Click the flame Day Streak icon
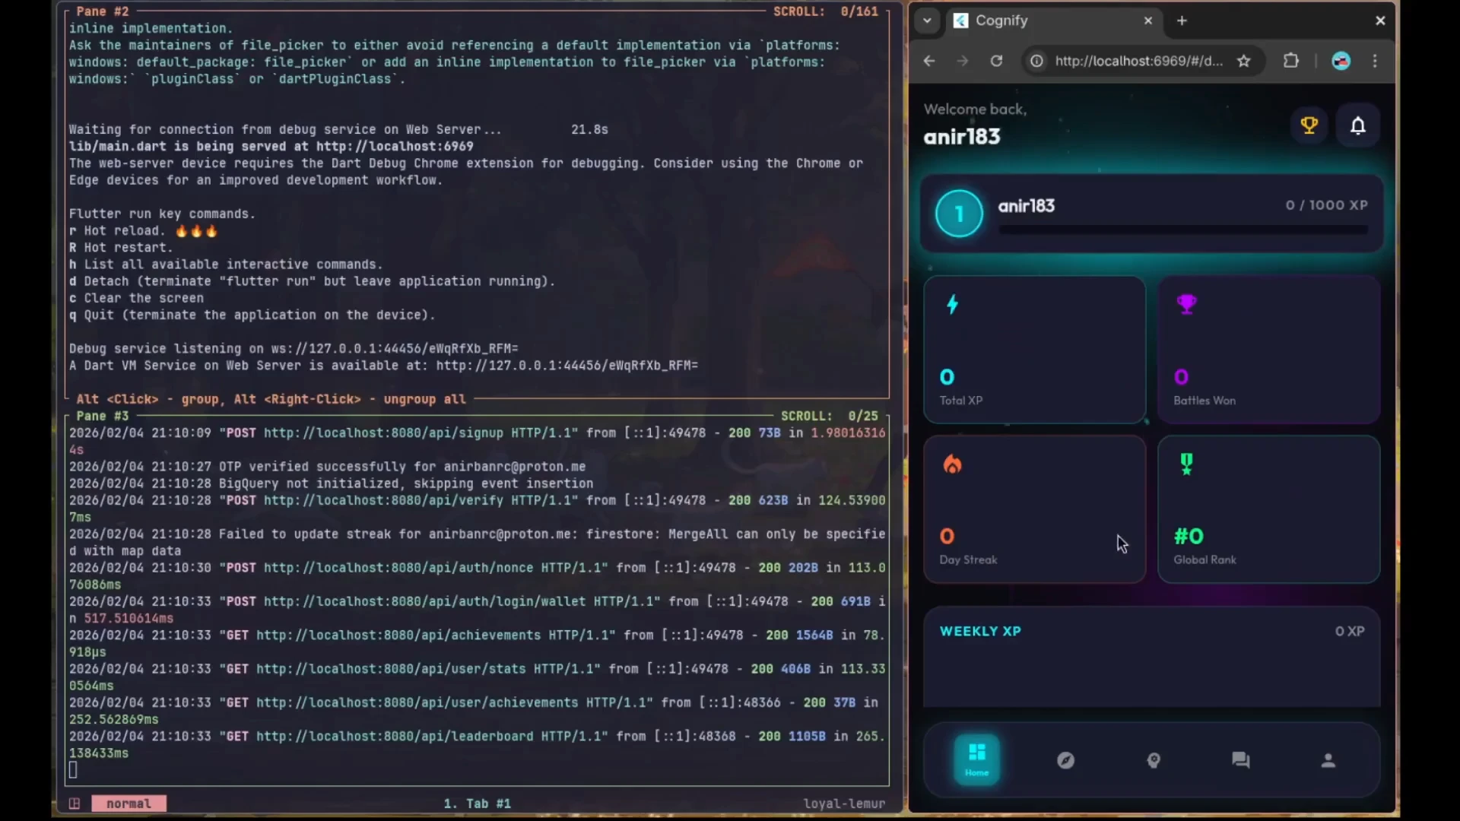Viewport: 1460px width, 821px height. point(952,464)
